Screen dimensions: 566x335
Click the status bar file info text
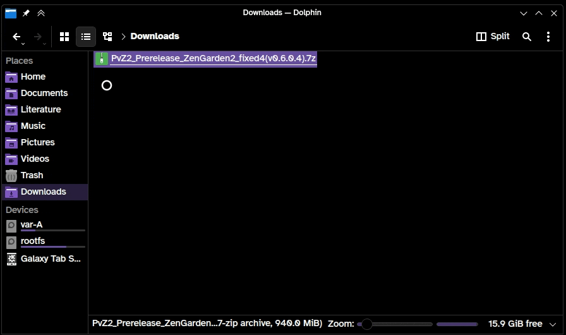tap(207, 323)
